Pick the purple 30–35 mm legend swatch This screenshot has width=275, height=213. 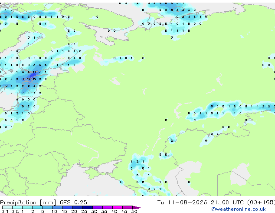[98, 207]
